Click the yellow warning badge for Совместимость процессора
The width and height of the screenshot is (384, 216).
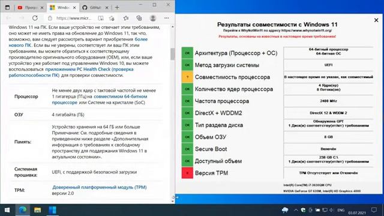coord(187,77)
